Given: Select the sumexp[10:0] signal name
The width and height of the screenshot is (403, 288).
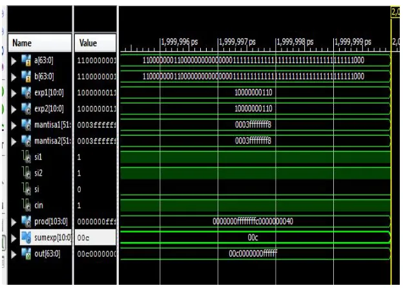Looking at the screenshot, I should click(x=53, y=238).
